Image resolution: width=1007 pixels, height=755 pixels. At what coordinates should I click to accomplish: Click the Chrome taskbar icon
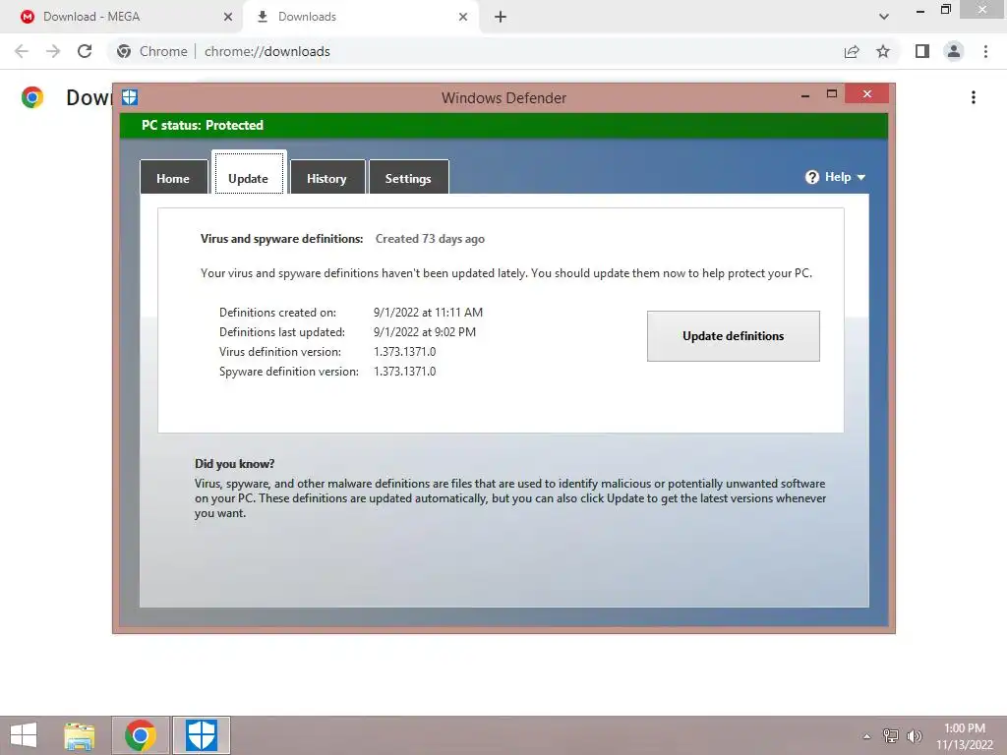point(140,735)
